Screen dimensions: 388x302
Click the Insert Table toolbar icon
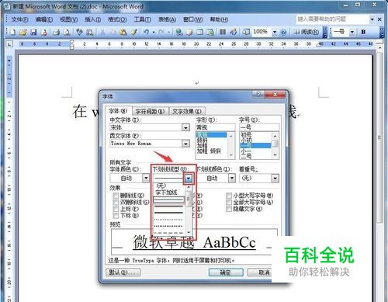tap(200, 32)
